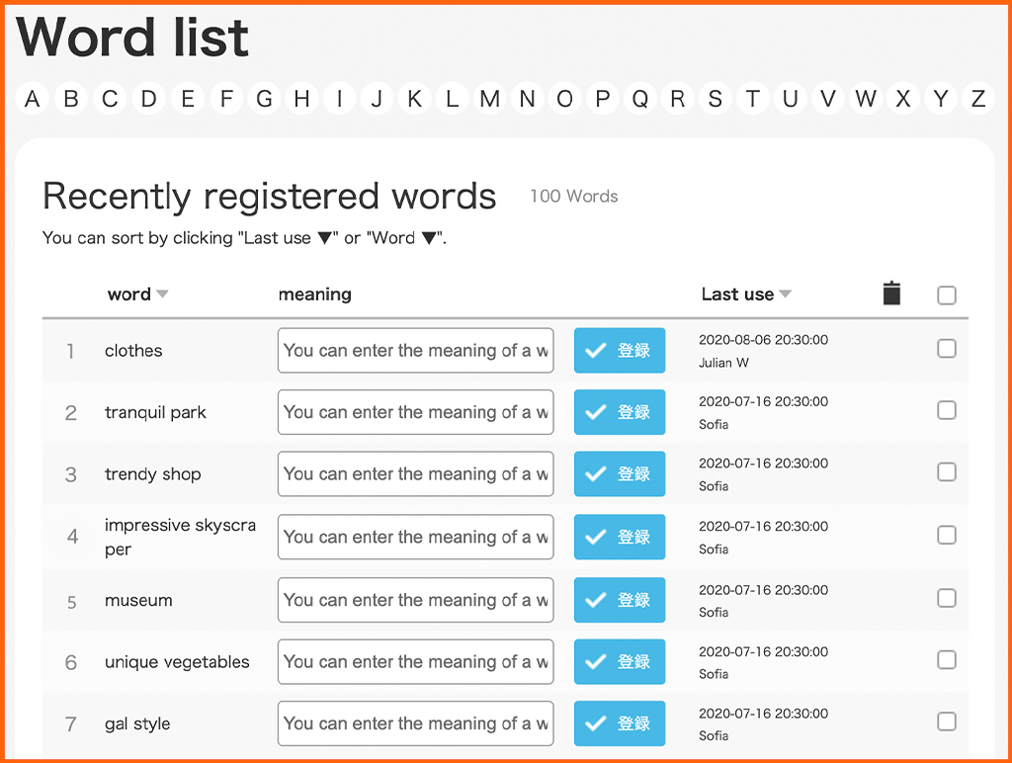1012x763 pixels.
Task: Sort by the word column arrow
Action: [163, 295]
